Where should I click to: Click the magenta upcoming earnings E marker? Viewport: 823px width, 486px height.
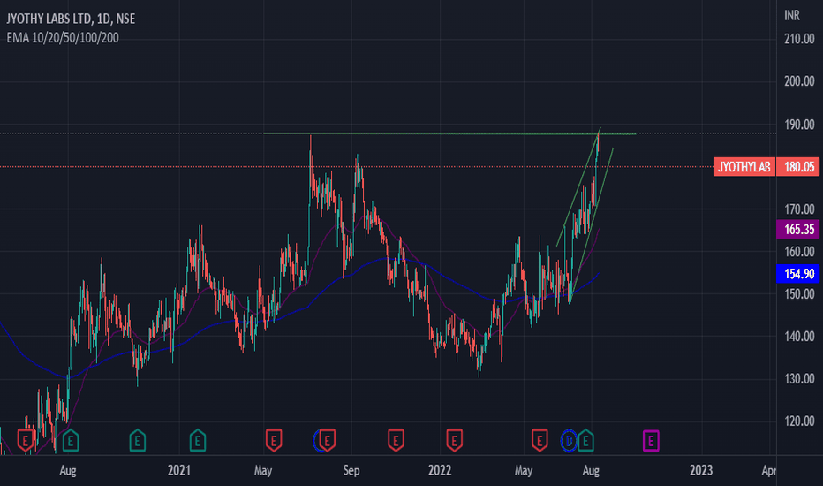pos(651,440)
